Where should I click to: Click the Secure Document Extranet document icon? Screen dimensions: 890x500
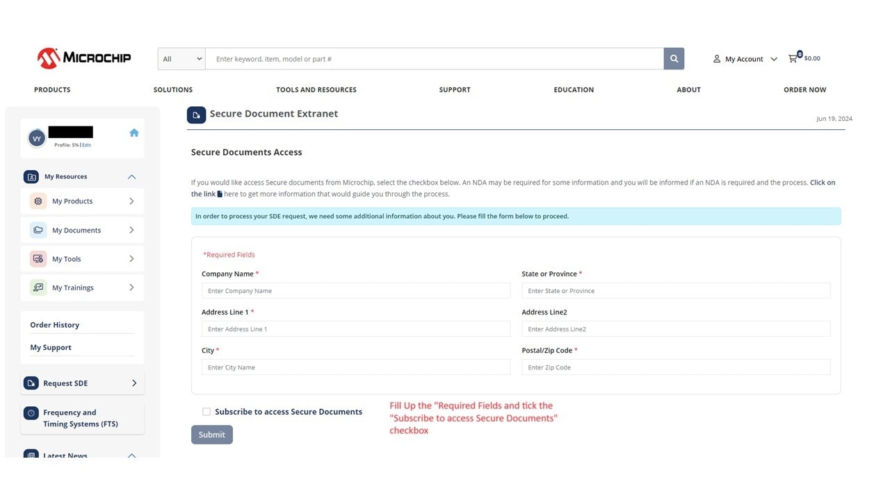[196, 114]
